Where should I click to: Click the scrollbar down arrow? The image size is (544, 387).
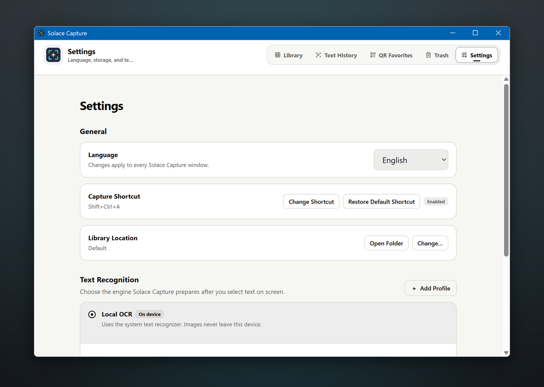pyautogui.click(x=506, y=353)
